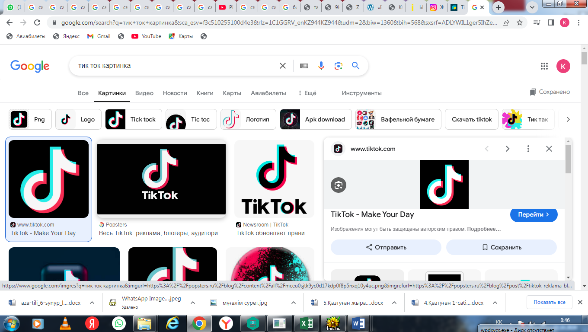The image size is (588, 332).
Task: Open WhatsApp from the taskbar
Action: point(118,323)
